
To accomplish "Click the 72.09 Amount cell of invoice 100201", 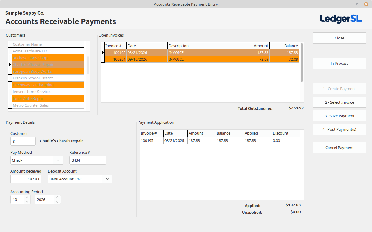I will tap(254, 59).
